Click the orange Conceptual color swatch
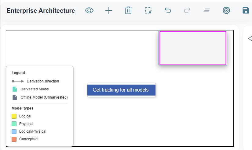The width and height of the screenshot is (252, 150). tap(14, 139)
